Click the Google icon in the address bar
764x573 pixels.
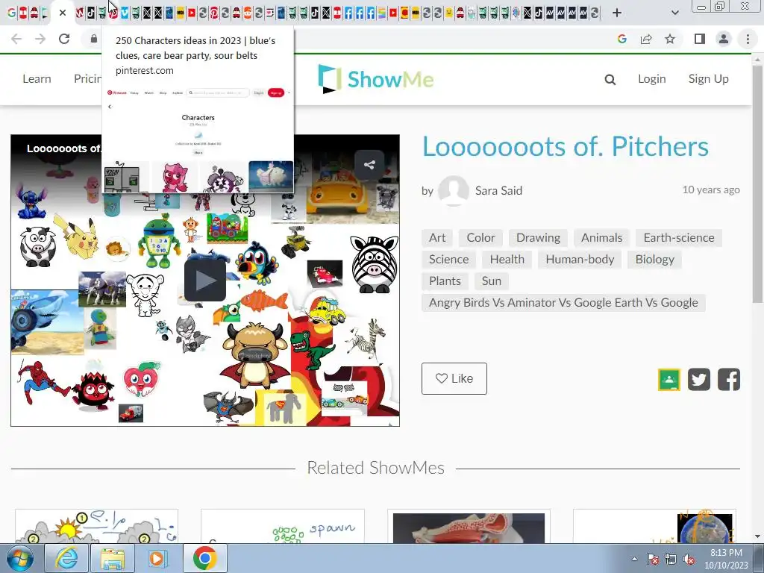[621, 39]
